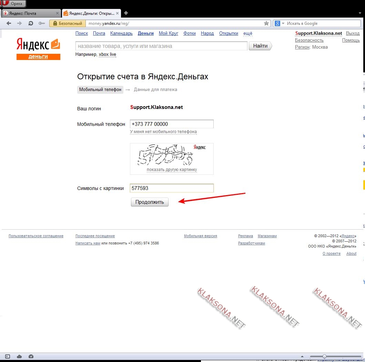Open the Безопасность link
The height and width of the screenshot is (362, 365).
[309, 40]
